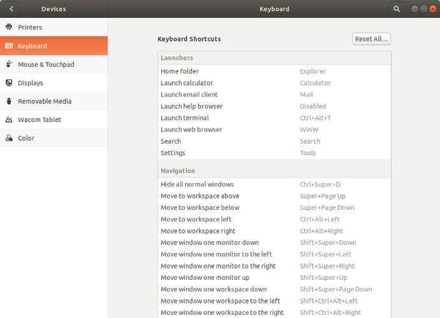Viewport: 440px width, 318px height.
Task: Click the Launch calculator shortcut row
Action: pyautogui.click(x=274, y=83)
